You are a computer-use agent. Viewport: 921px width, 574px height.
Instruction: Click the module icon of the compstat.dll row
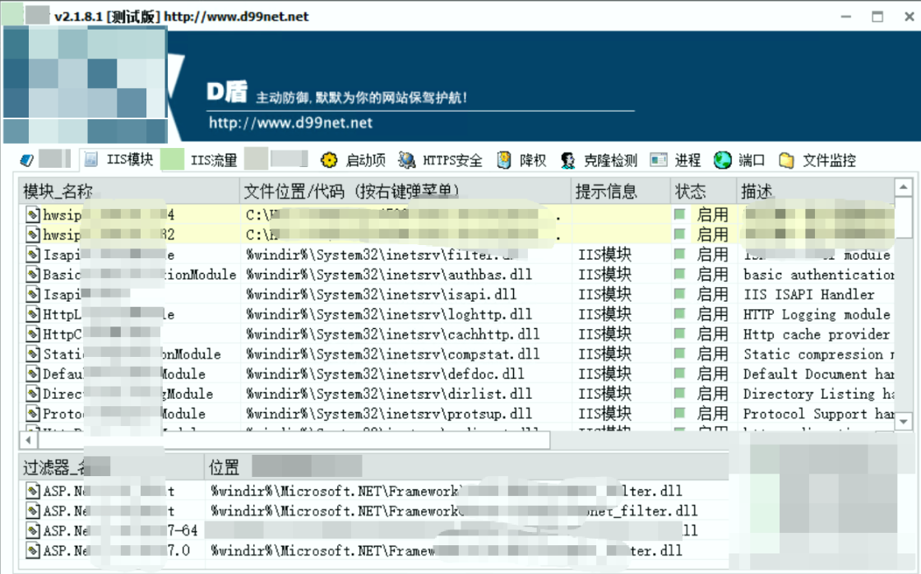pos(33,354)
